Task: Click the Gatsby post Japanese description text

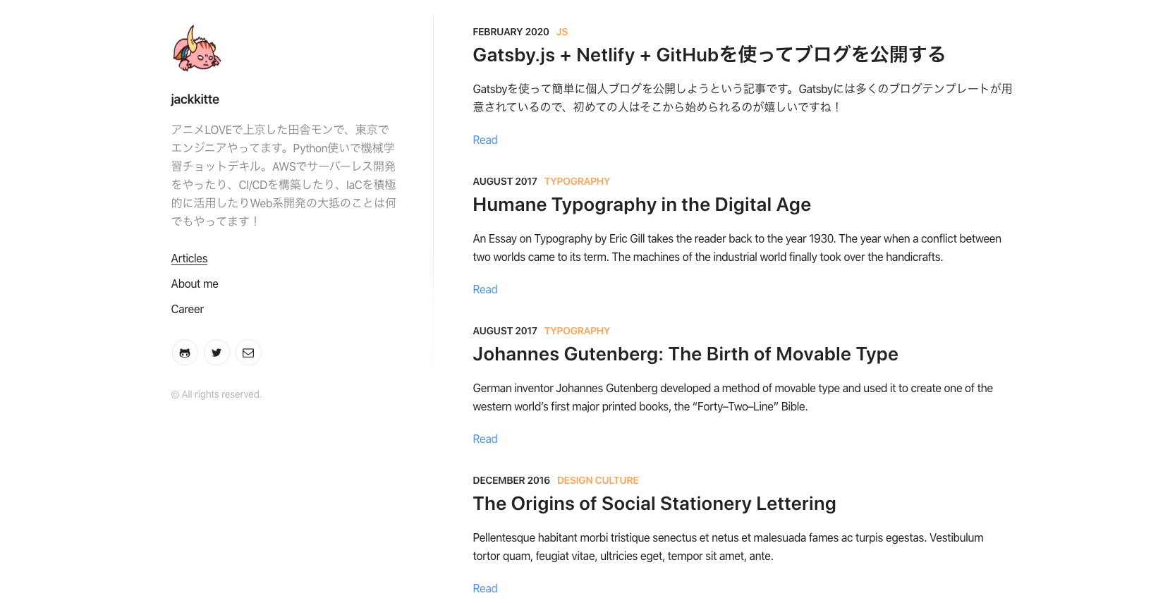Action: (743, 98)
